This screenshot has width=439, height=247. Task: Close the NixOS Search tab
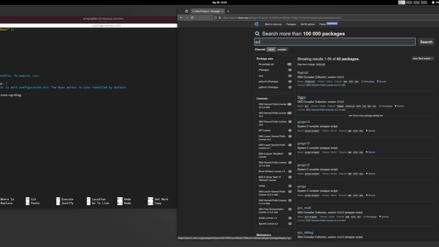pos(222,11)
